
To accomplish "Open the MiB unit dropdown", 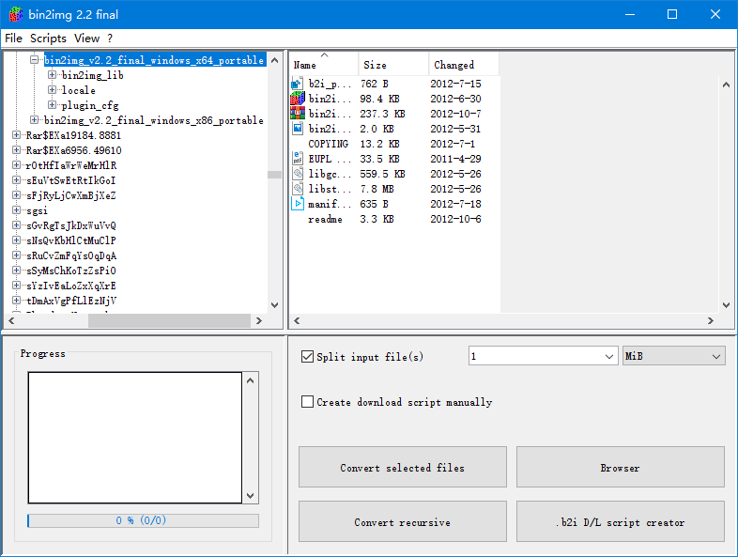I will 673,356.
